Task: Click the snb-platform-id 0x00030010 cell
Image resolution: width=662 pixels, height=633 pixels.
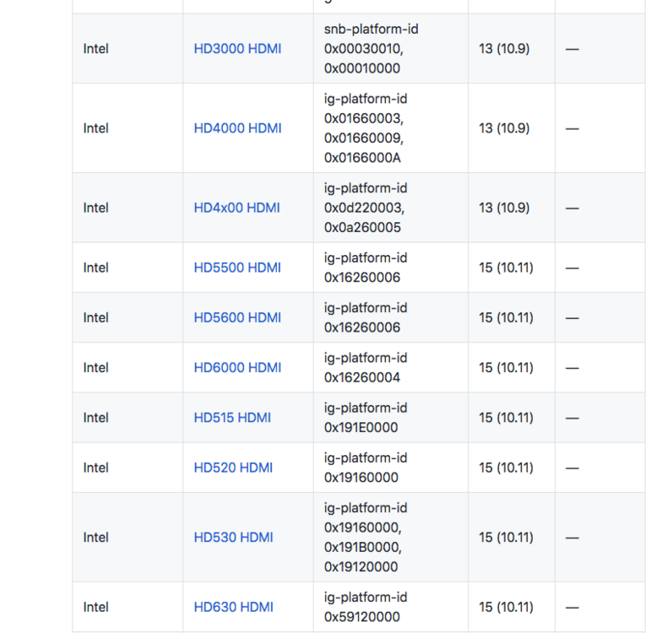Action: pos(371,49)
